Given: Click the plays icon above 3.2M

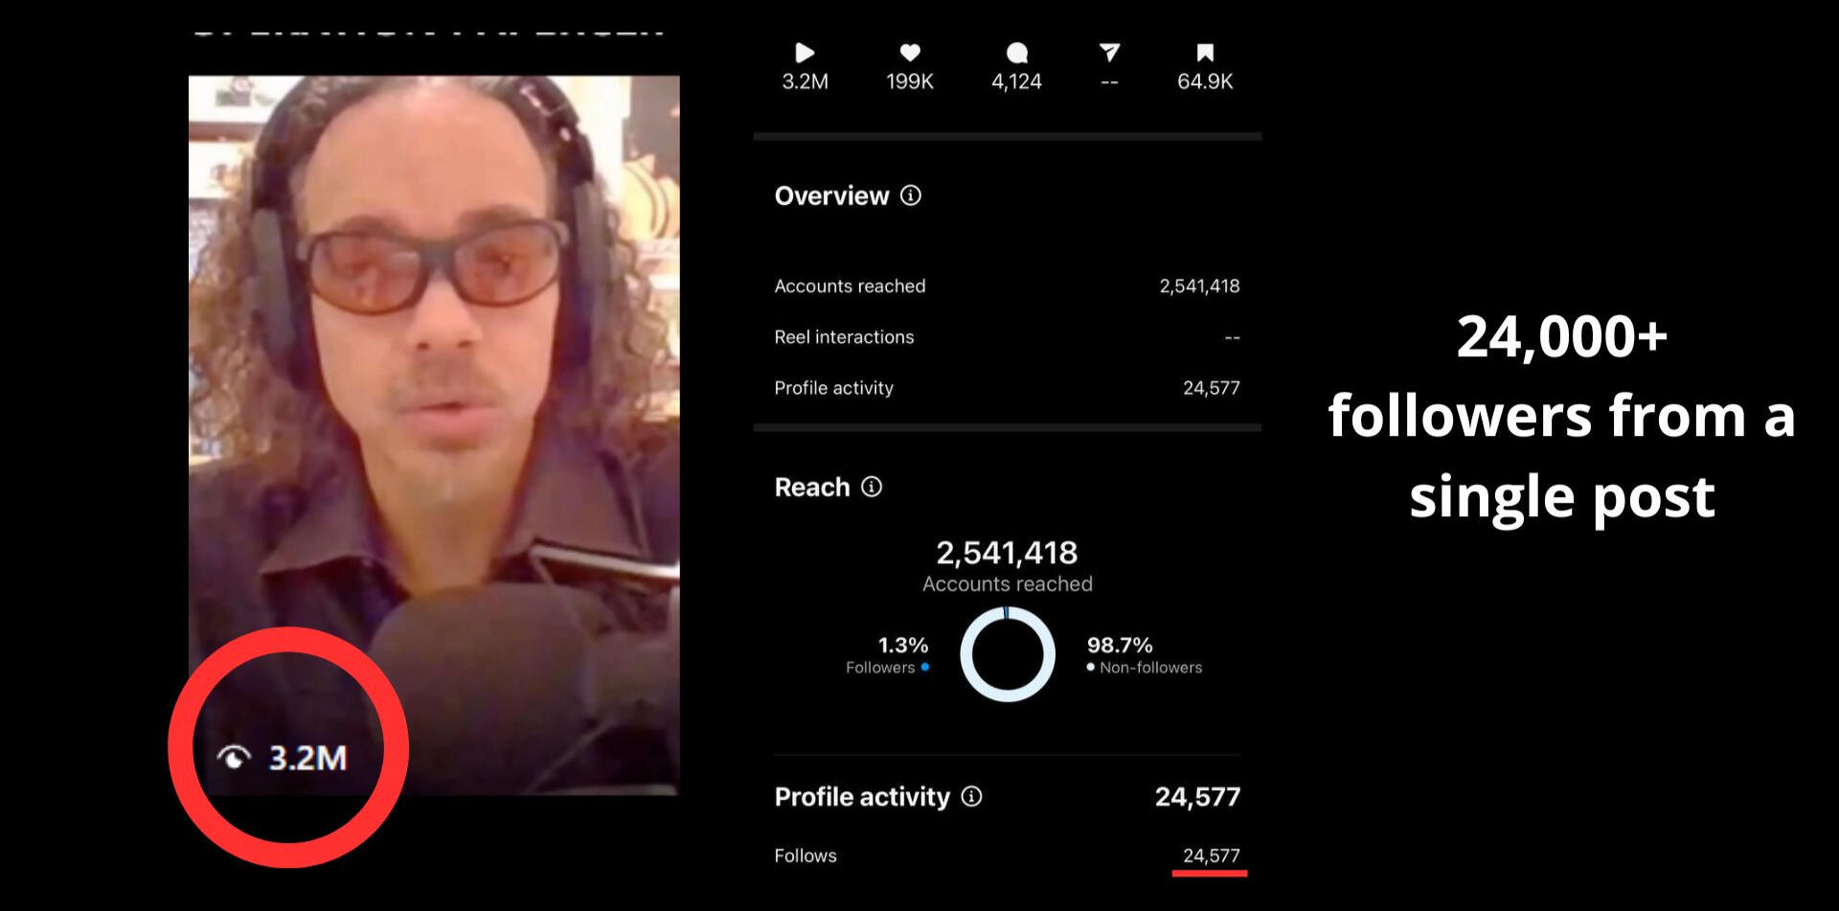Looking at the screenshot, I should [x=805, y=53].
